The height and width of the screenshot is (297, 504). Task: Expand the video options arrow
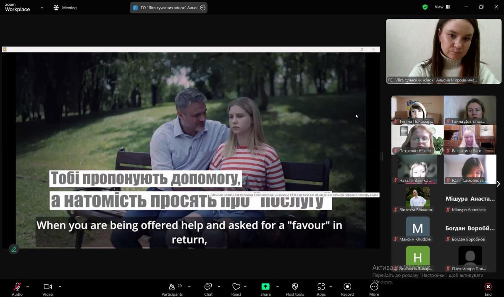[60, 287]
